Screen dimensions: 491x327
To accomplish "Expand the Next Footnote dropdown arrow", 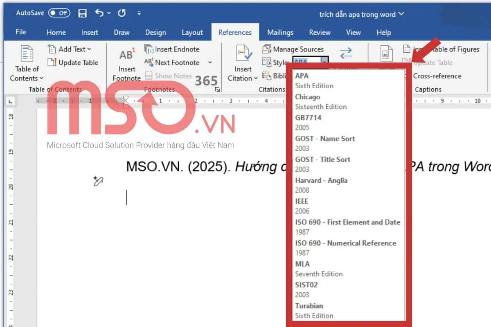I will 210,63.
